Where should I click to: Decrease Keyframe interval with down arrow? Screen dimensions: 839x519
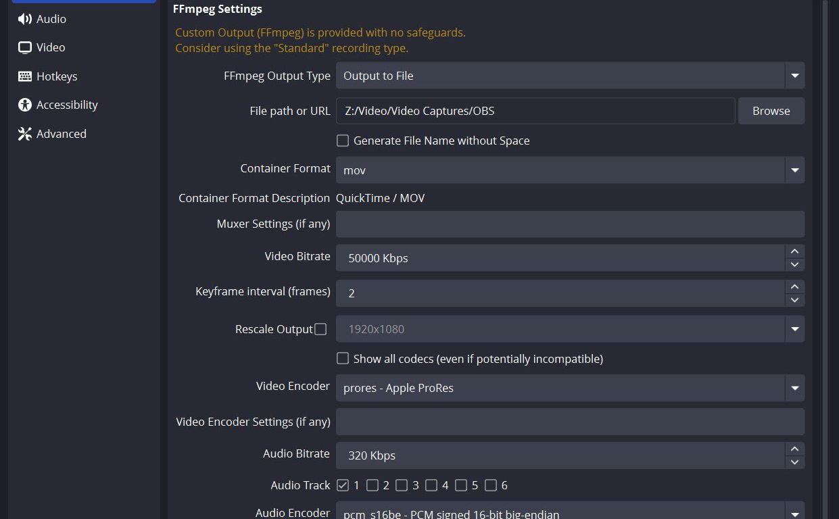[x=794, y=300]
